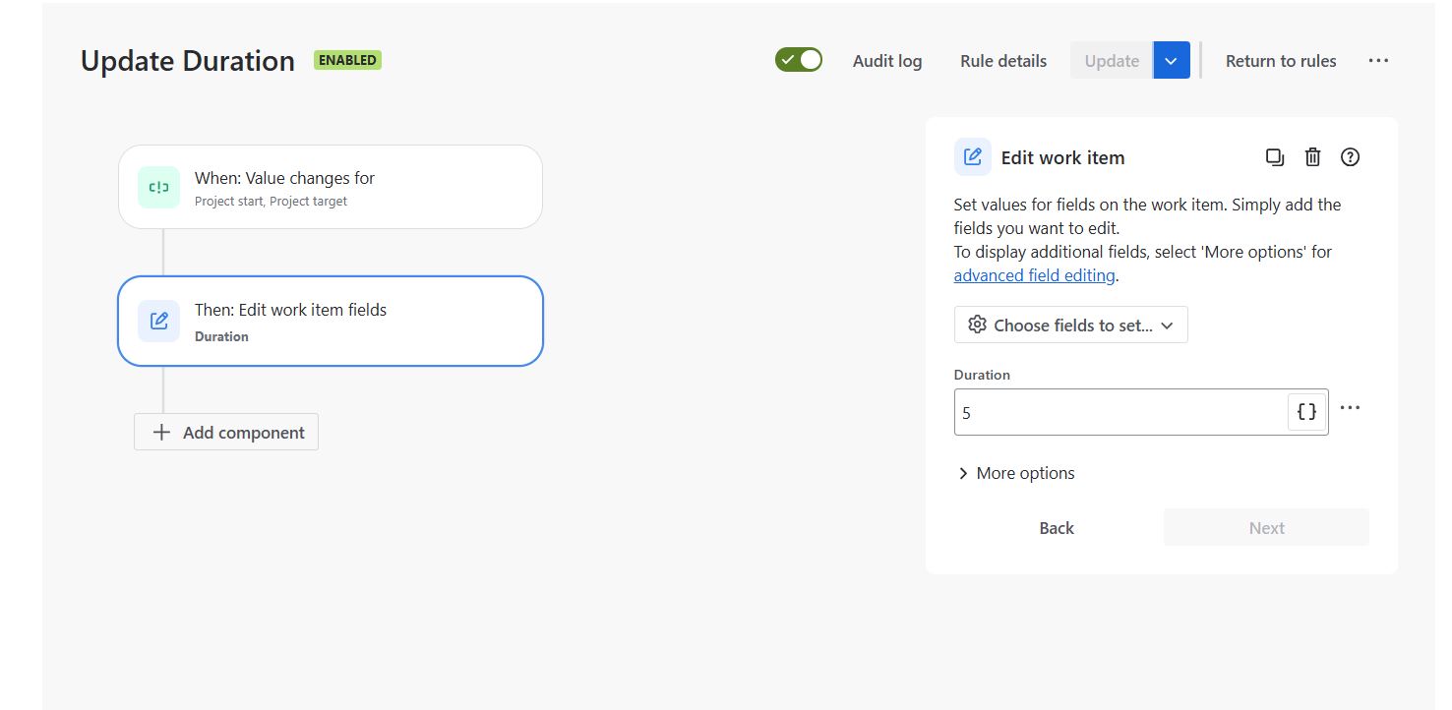Select the Value changes trigger icon

click(x=158, y=187)
